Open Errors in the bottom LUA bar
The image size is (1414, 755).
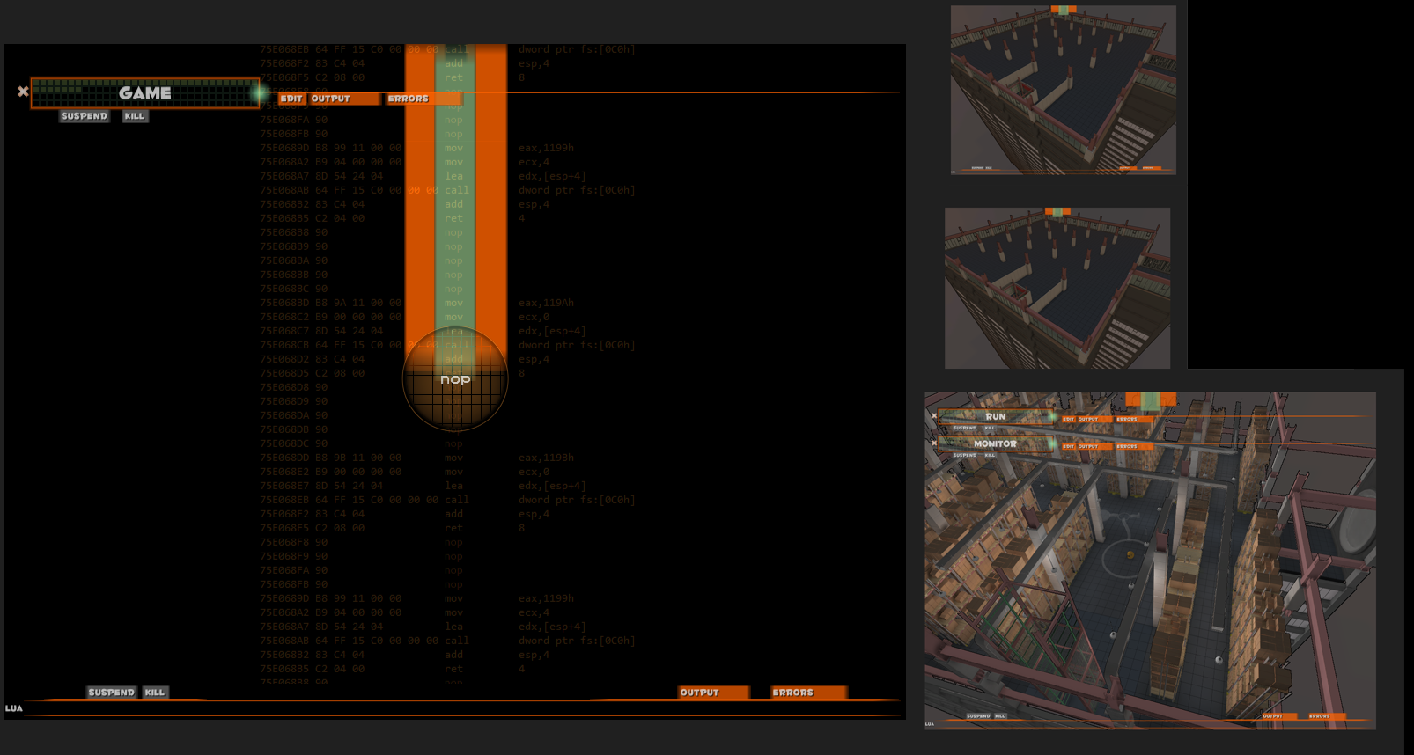pyautogui.click(x=793, y=693)
